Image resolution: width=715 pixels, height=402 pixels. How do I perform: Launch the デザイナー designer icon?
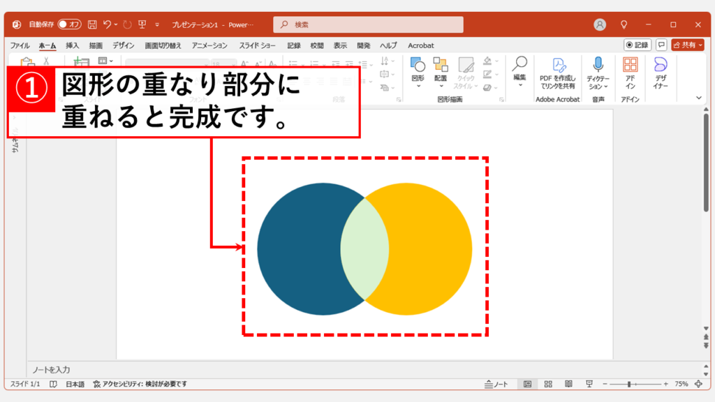661,71
